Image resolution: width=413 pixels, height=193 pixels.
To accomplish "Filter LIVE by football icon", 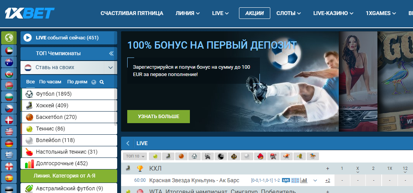I will (x=195, y=156).
